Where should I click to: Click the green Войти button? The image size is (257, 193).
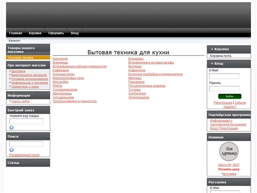(230, 96)
